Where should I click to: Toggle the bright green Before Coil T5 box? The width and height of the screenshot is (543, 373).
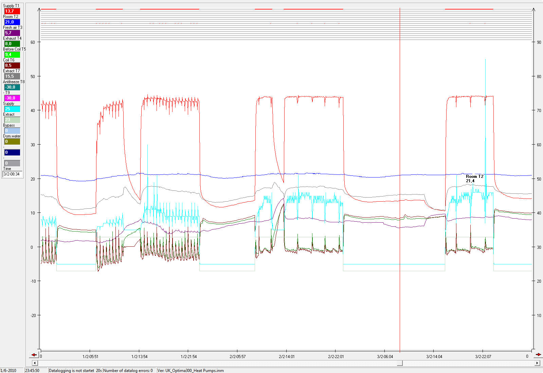coord(12,55)
